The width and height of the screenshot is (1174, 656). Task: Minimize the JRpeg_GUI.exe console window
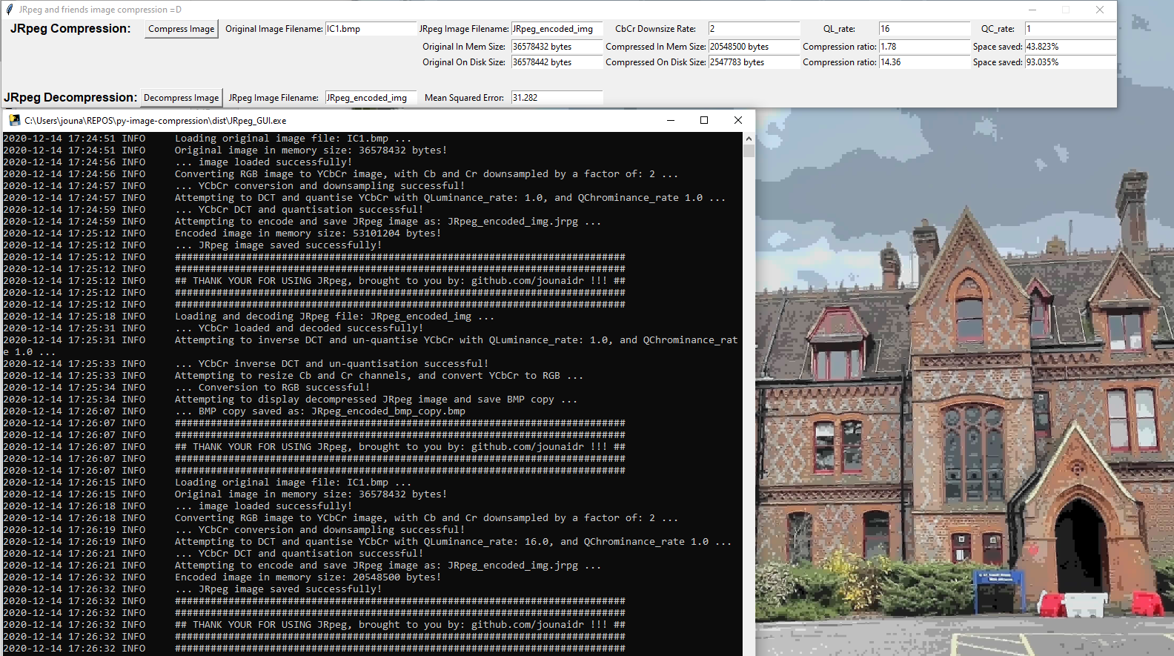(670, 120)
